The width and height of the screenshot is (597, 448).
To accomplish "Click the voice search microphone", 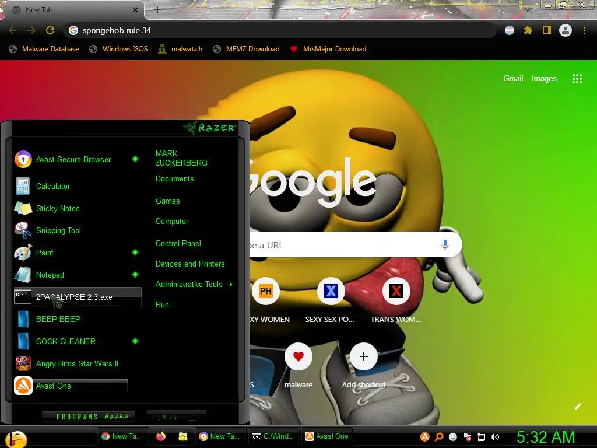I will pos(445,244).
